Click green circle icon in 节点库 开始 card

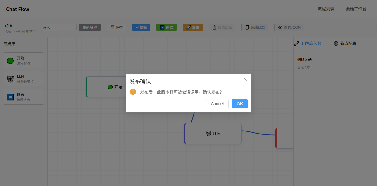[x=10, y=61]
